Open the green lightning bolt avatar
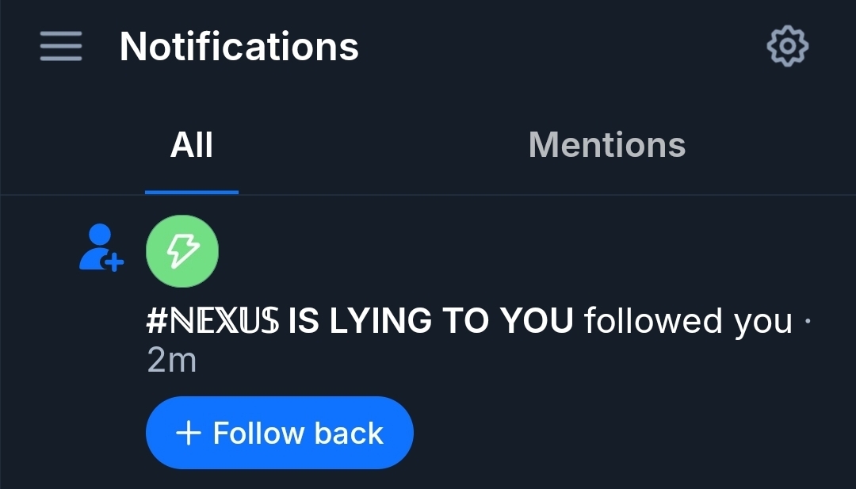Viewport: 856px width, 489px height. pyautogui.click(x=182, y=252)
